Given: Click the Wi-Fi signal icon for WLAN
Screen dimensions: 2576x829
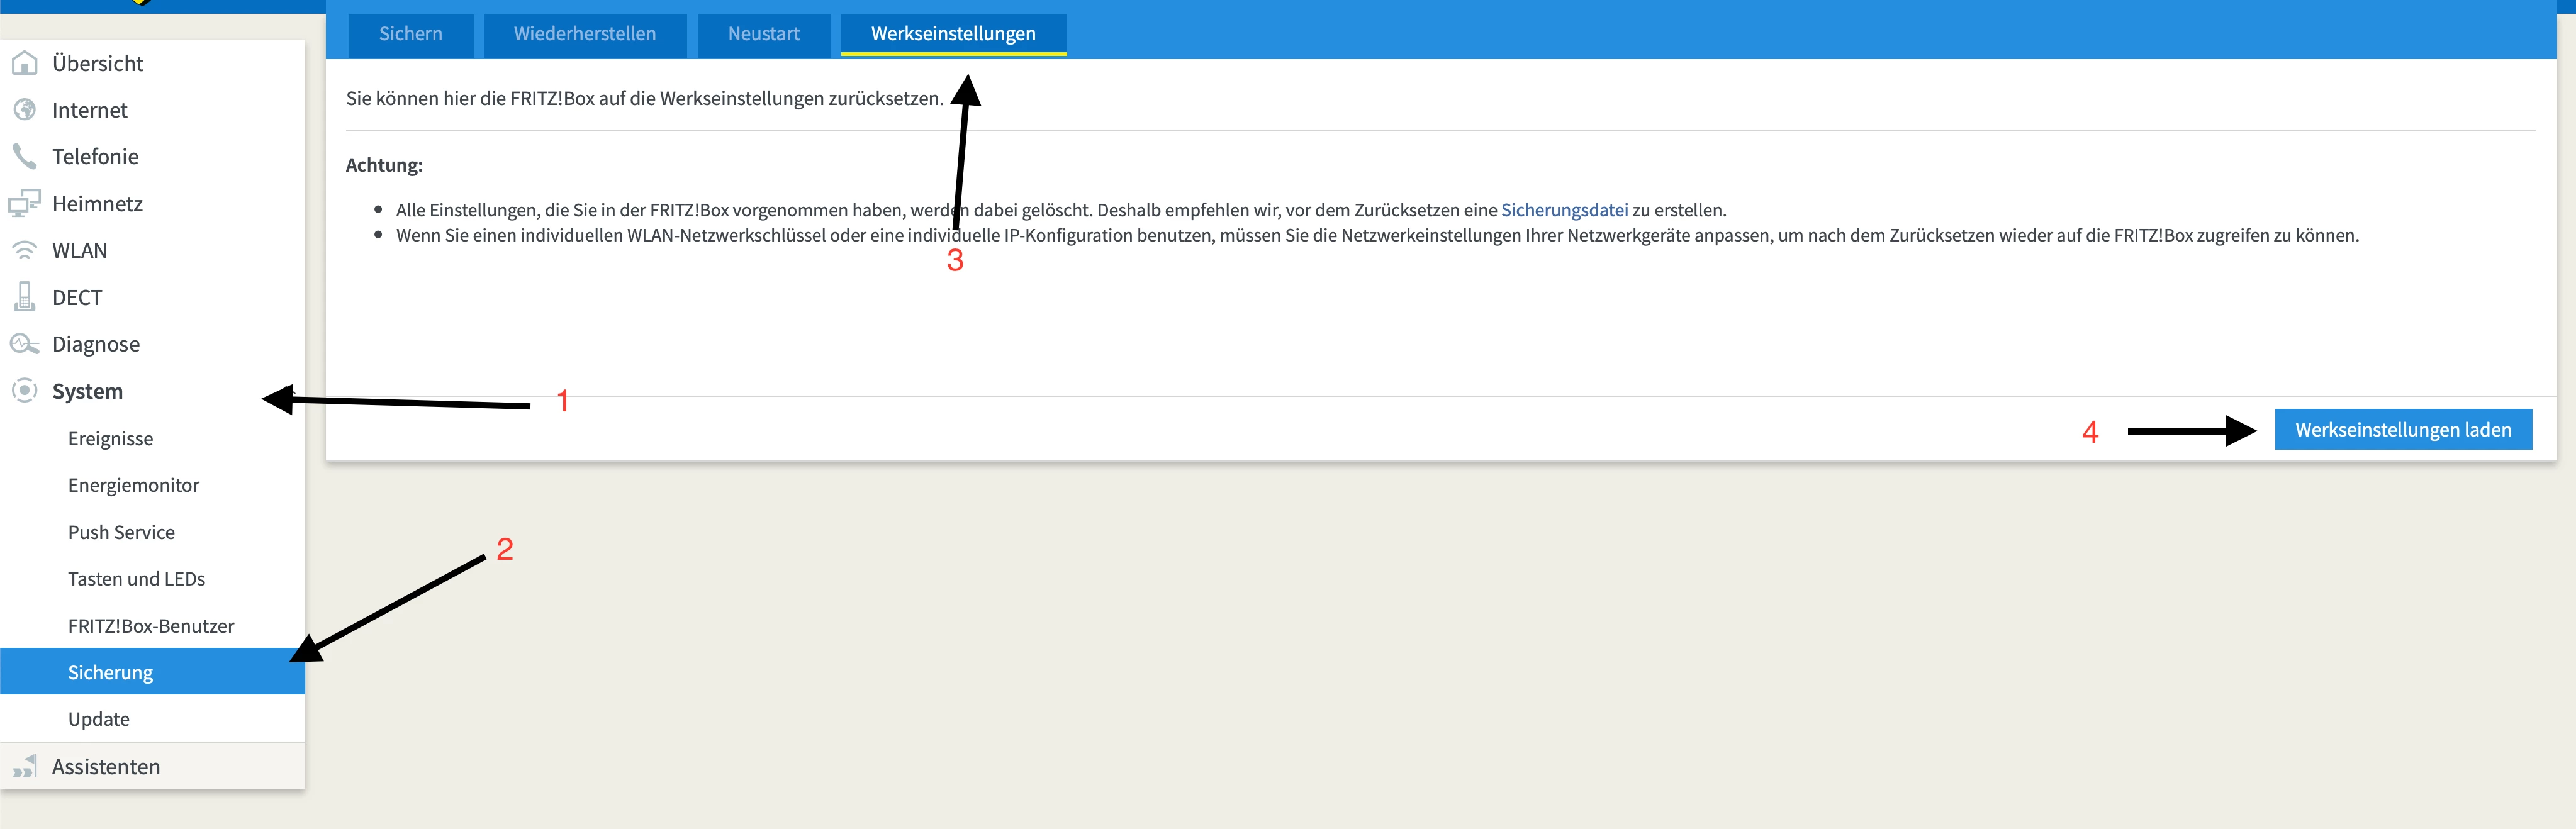Looking at the screenshot, I should click(x=24, y=250).
